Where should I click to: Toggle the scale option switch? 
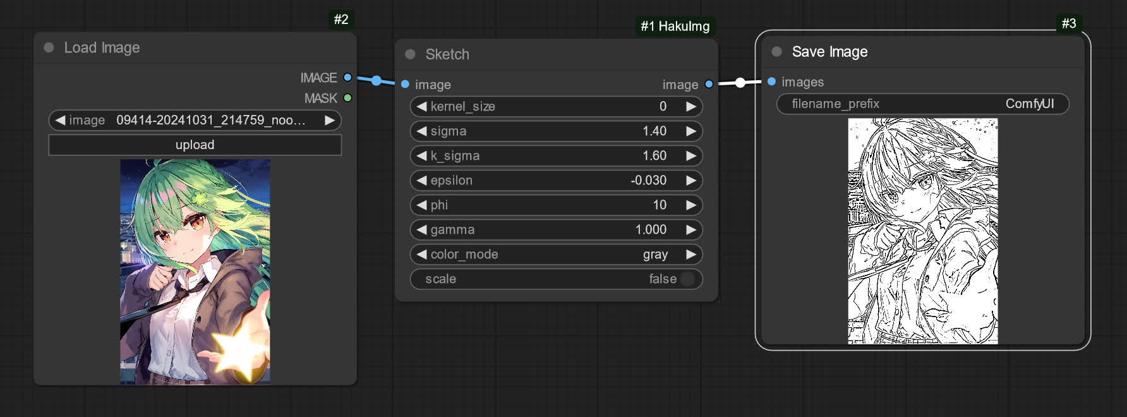[687, 279]
